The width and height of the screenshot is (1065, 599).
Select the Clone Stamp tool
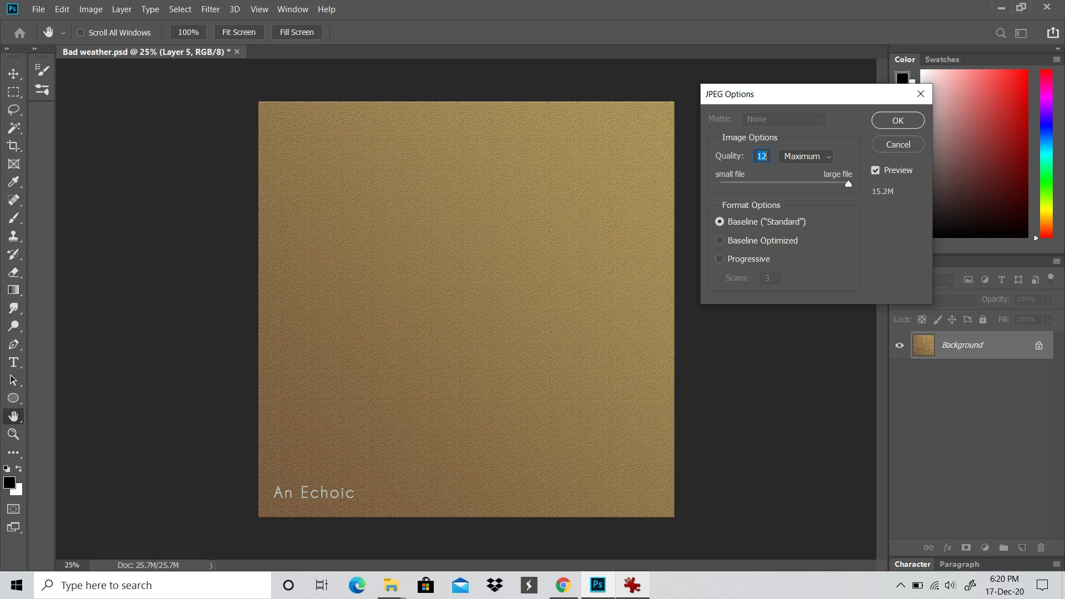pos(13,236)
